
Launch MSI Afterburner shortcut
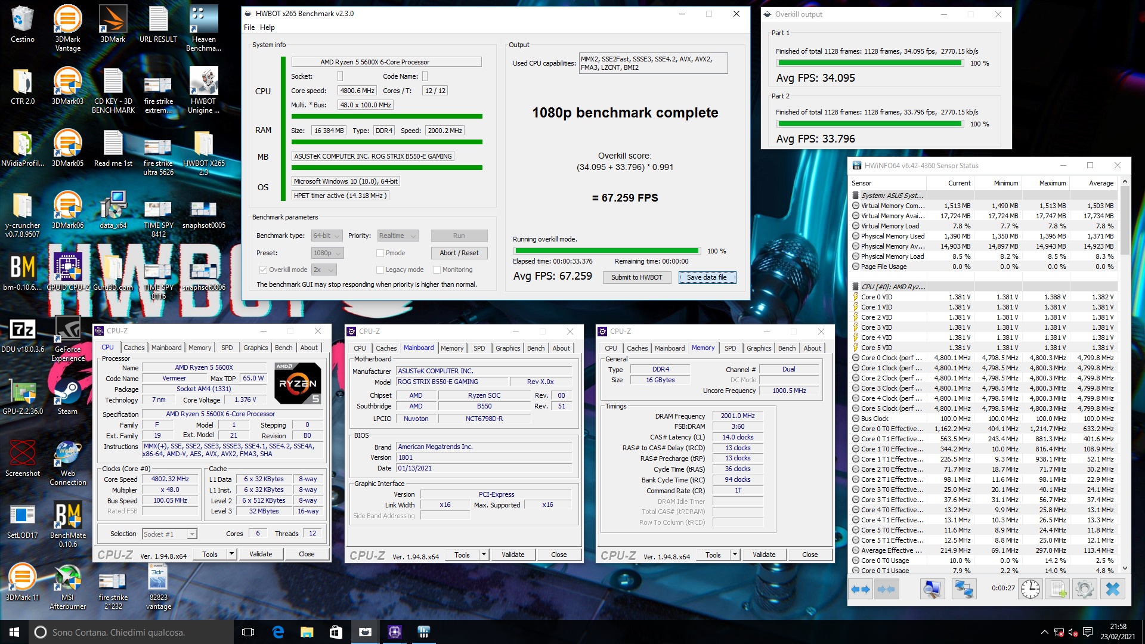click(x=67, y=587)
